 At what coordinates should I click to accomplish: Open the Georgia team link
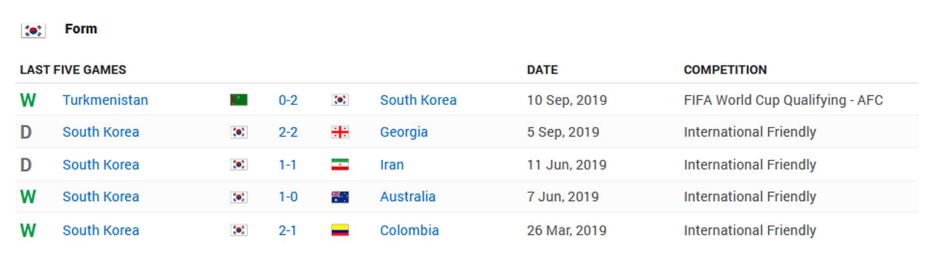tap(404, 132)
